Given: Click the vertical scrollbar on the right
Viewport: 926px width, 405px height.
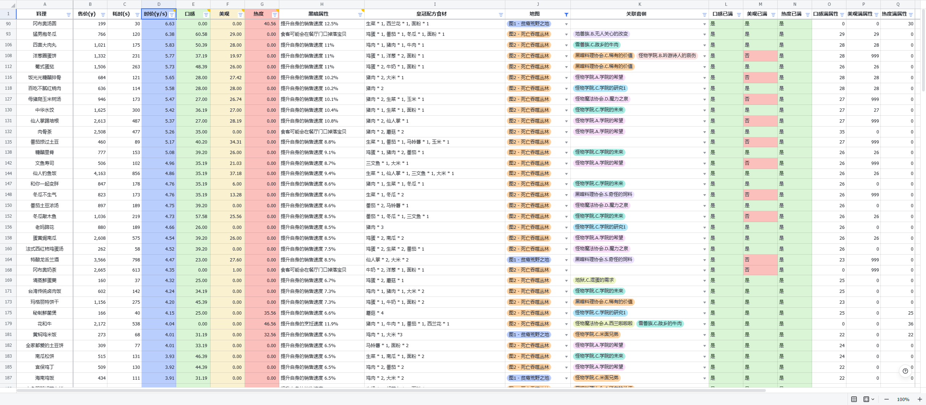Looking at the screenshot, I should point(923,51).
